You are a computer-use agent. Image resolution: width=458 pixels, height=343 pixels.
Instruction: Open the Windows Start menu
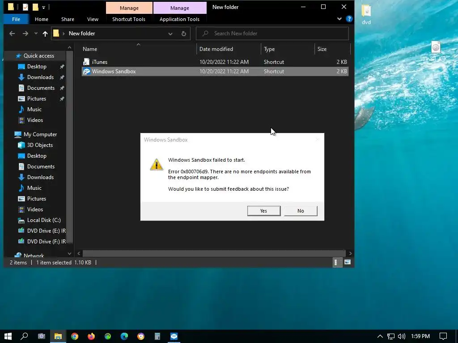[x=8, y=336]
